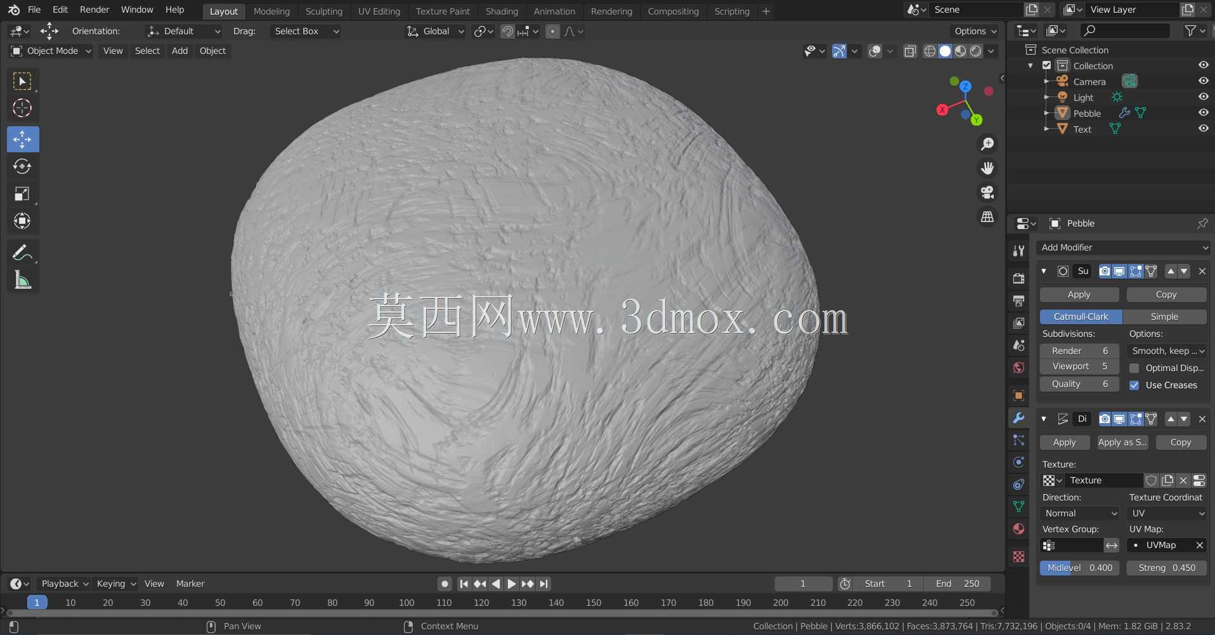Open the Modifier properties wrench tab
Viewport: 1215px width, 635px height.
pyautogui.click(x=1018, y=418)
